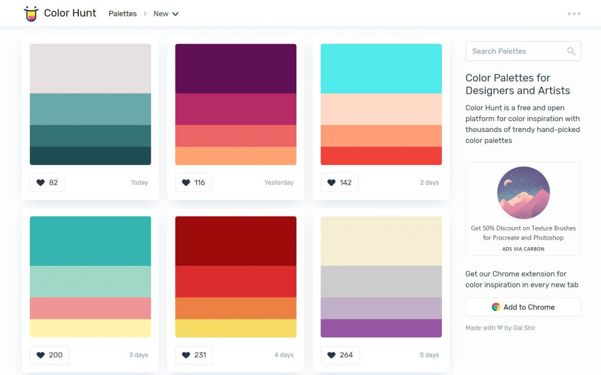This screenshot has height=375, width=601.
Task: Click the Texture Brushes ad image
Action: [523, 193]
